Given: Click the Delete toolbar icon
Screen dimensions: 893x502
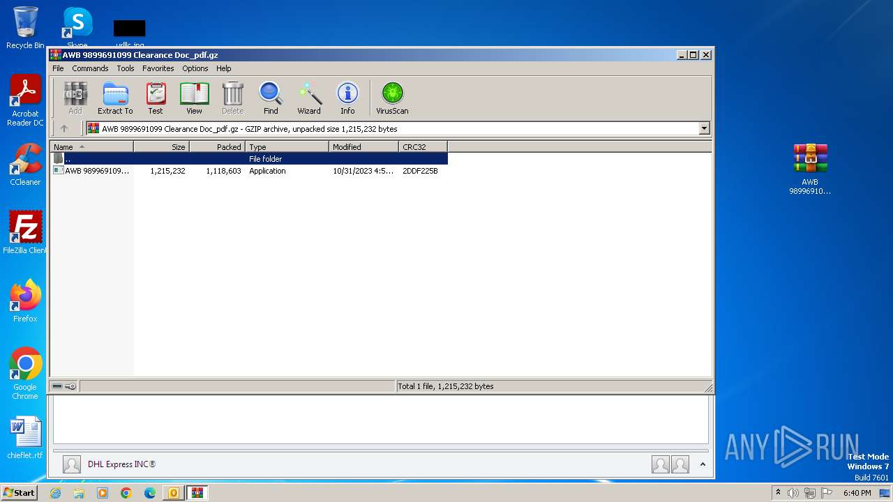Looking at the screenshot, I should pos(232,98).
